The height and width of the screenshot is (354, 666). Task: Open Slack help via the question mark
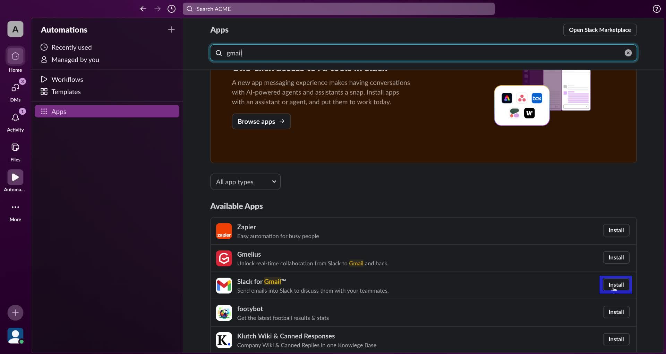[x=656, y=9]
